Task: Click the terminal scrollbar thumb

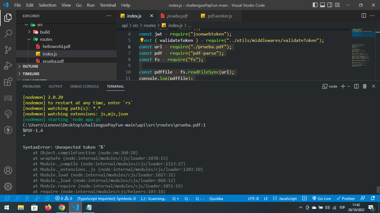Action: click(x=378, y=189)
